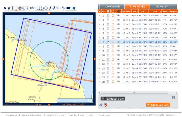Check the checkbox for result 16
The height and width of the screenshot is (117, 182).
pos(108,82)
